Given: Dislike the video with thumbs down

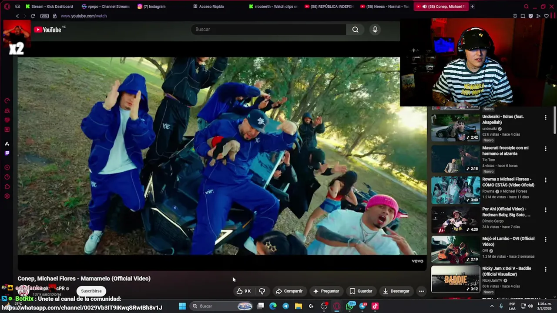Looking at the screenshot, I should (x=262, y=291).
